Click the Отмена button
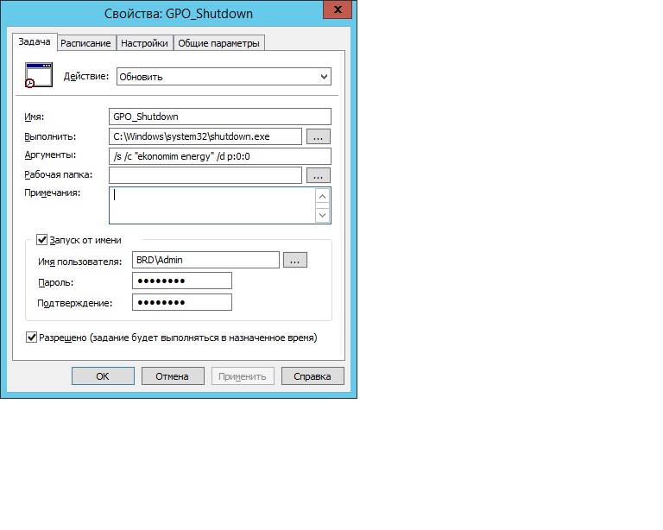 pos(171,376)
